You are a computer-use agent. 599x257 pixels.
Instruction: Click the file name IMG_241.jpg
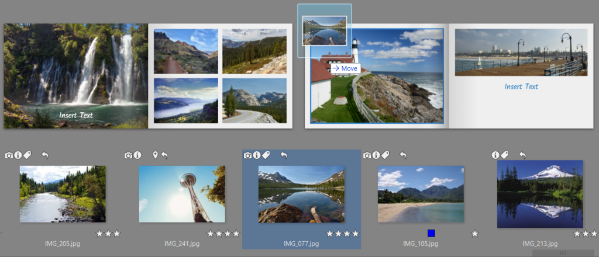[x=182, y=244]
